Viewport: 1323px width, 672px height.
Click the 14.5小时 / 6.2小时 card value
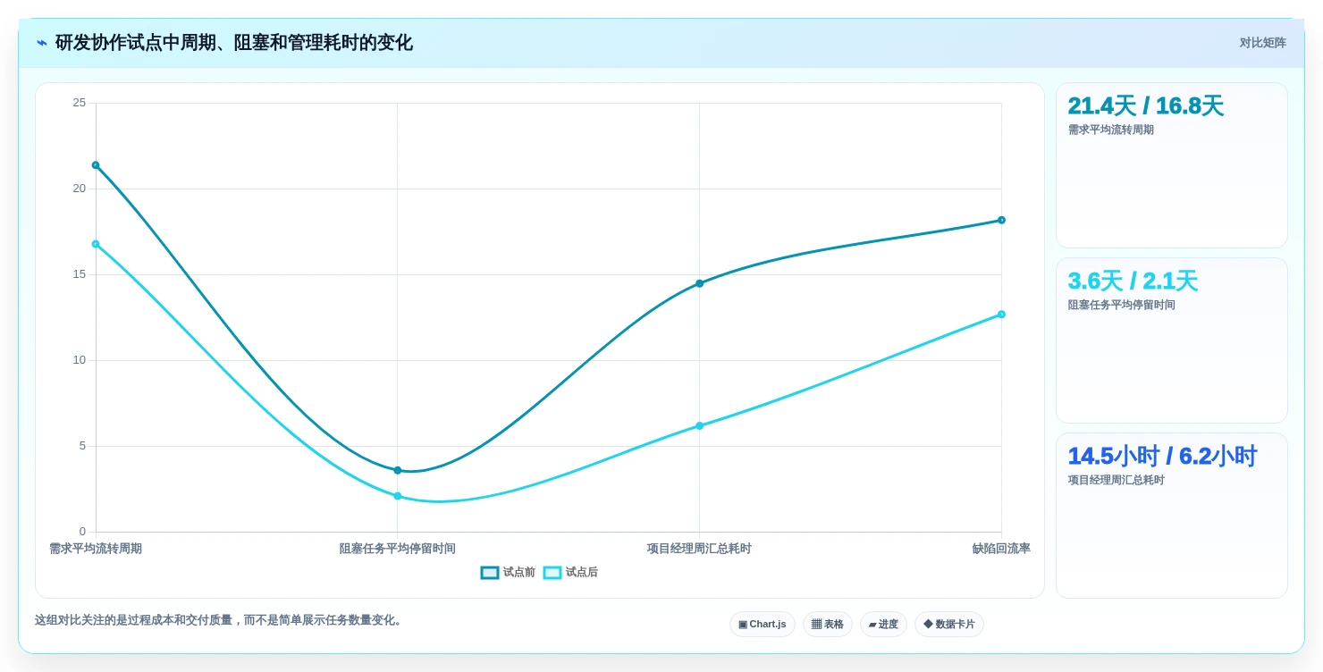point(1162,457)
